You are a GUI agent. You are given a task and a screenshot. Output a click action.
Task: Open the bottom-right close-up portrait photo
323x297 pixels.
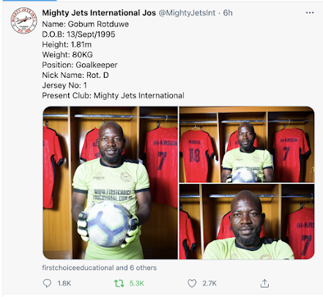pos(247,221)
